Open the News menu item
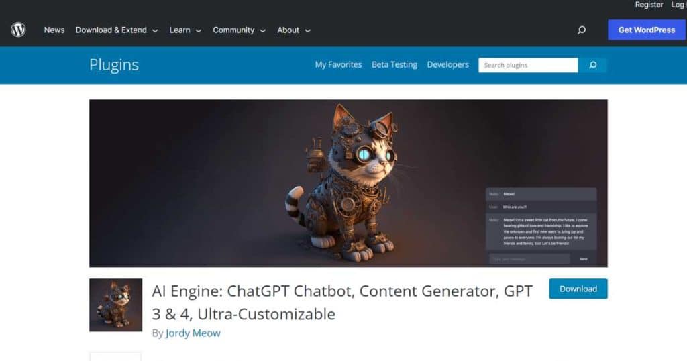687x361 pixels. [x=54, y=30]
